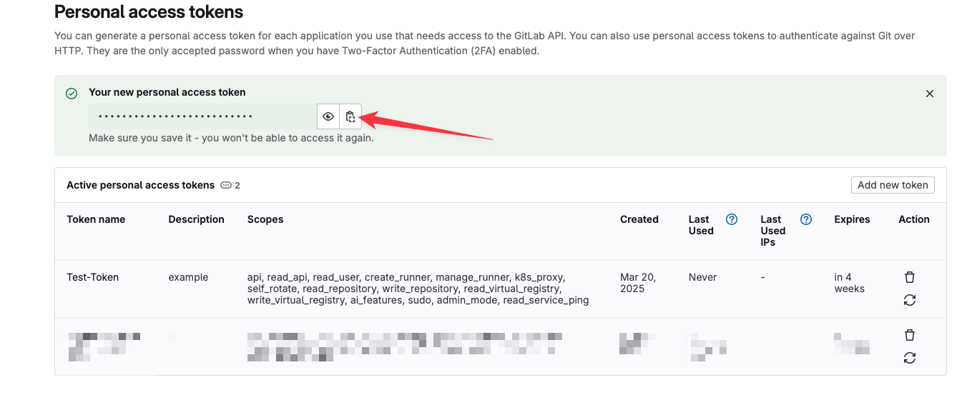Select the Test-Token name cell
The image size is (972, 405).
tap(93, 277)
